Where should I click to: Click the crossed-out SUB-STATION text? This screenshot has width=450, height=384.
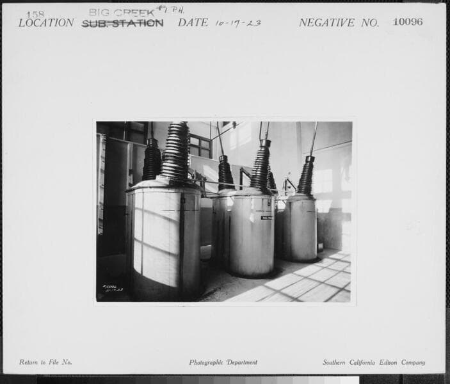(x=122, y=23)
